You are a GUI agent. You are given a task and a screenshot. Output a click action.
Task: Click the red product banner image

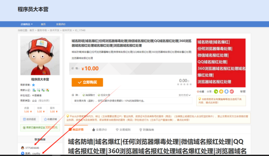[x=221, y=63]
